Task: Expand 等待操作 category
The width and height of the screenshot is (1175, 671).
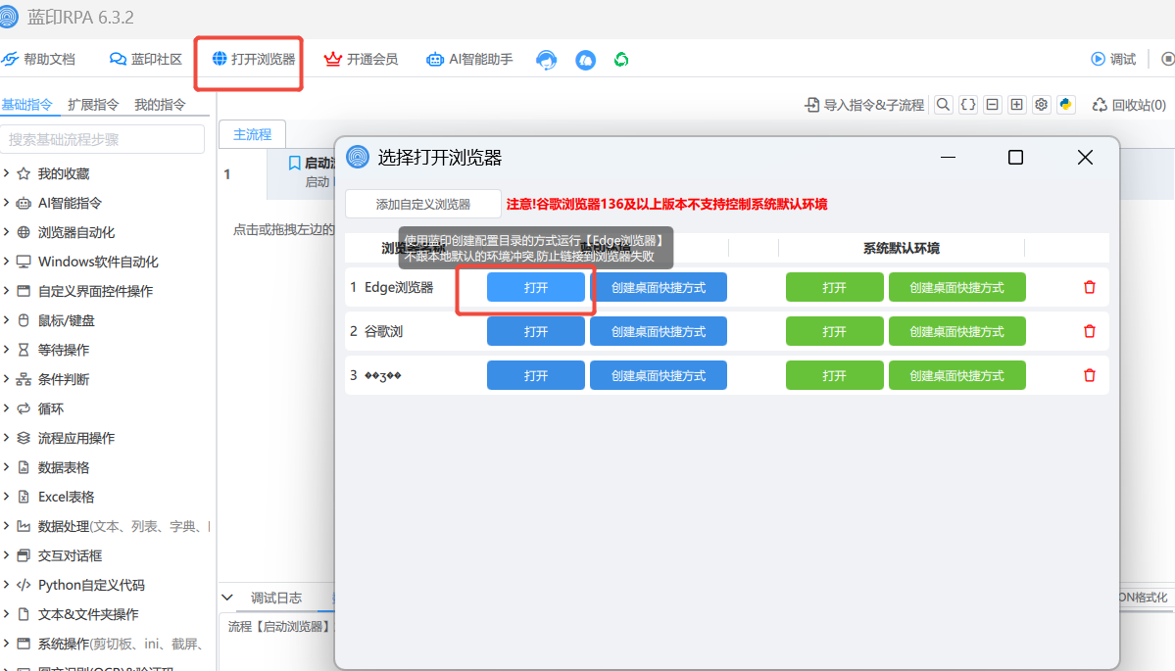Action: tap(6, 349)
